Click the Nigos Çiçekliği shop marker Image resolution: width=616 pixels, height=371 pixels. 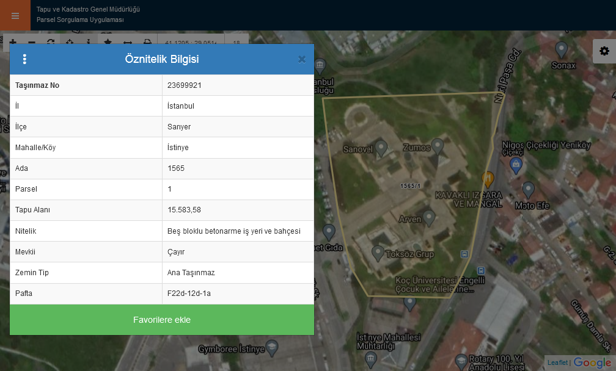pyautogui.click(x=516, y=164)
